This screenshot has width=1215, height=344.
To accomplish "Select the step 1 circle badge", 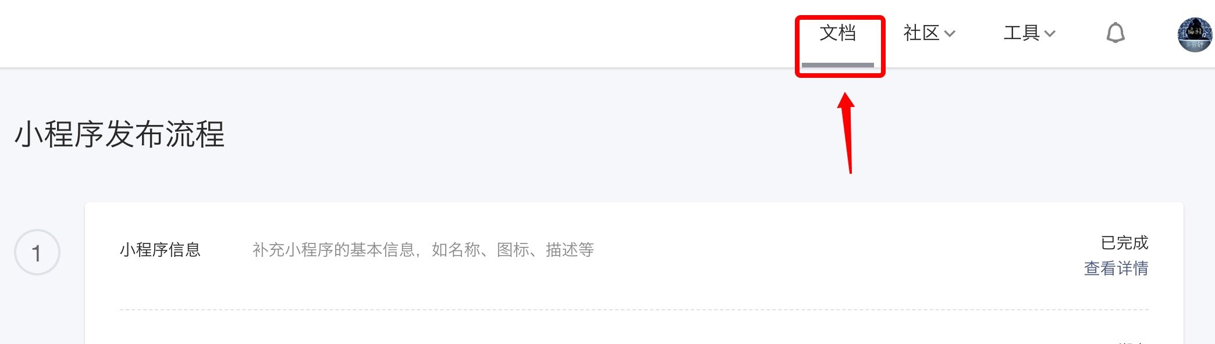I will click(37, 252).
